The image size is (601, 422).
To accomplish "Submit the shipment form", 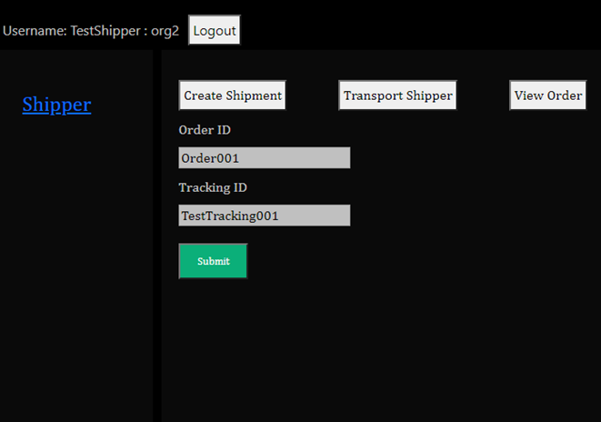I will pos(213,261).
